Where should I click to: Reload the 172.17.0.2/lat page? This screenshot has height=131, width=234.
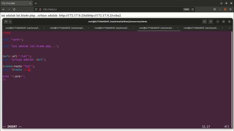(x=14, y=9)
